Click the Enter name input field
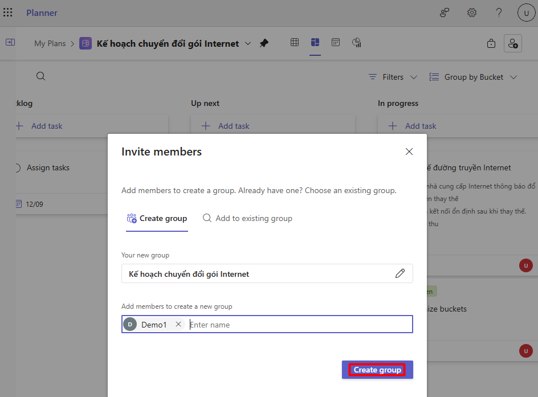Image resolution: width=538 pixels, height=397 pixels. pos(296,325)
